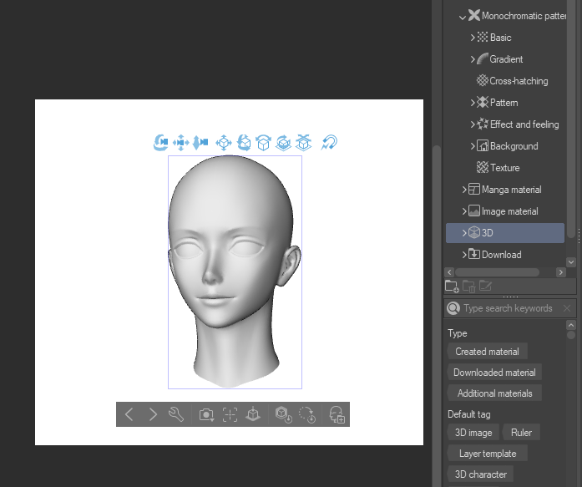Viewport: 582px width, 487px height.
Task: Expand the Download folder in tree
Action: click(464, 255)
